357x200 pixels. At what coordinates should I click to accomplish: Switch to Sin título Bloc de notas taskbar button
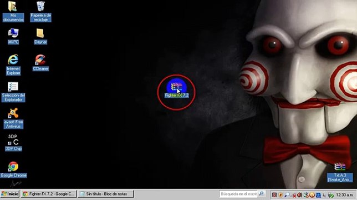(106, 194)
